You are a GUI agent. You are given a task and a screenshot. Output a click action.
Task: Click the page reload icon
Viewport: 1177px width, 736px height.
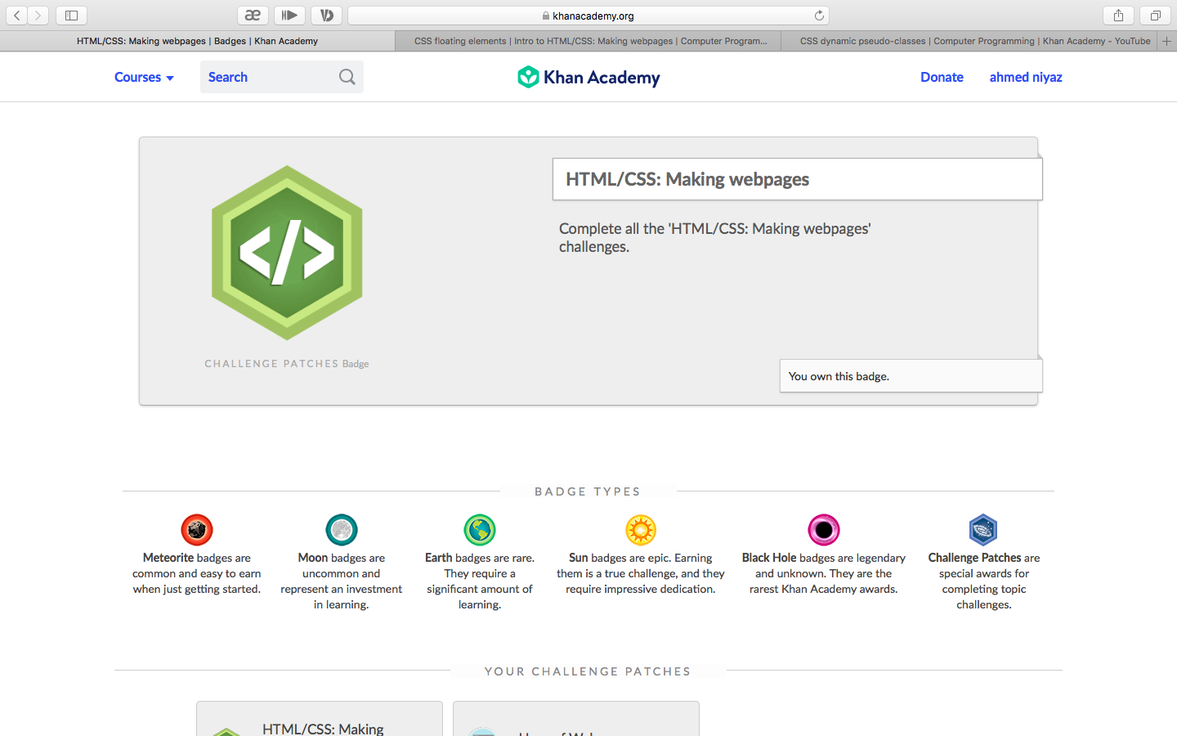819,15
